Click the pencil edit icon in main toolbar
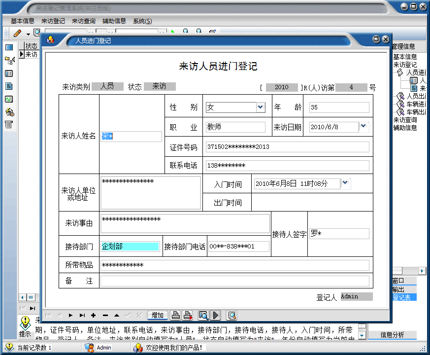 click(17, 34)
